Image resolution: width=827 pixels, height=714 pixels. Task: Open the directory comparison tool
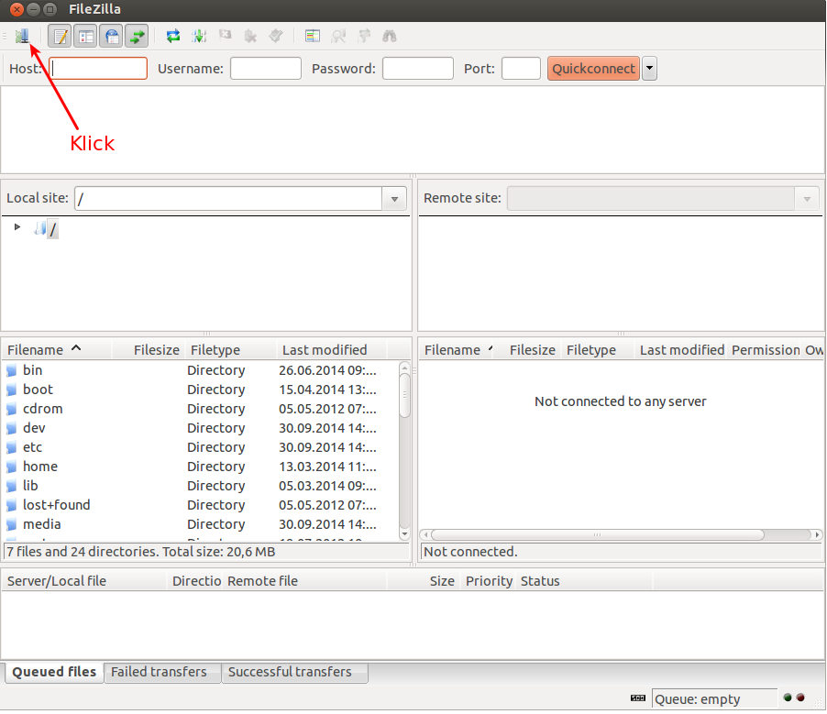click(x=338, y=35)
